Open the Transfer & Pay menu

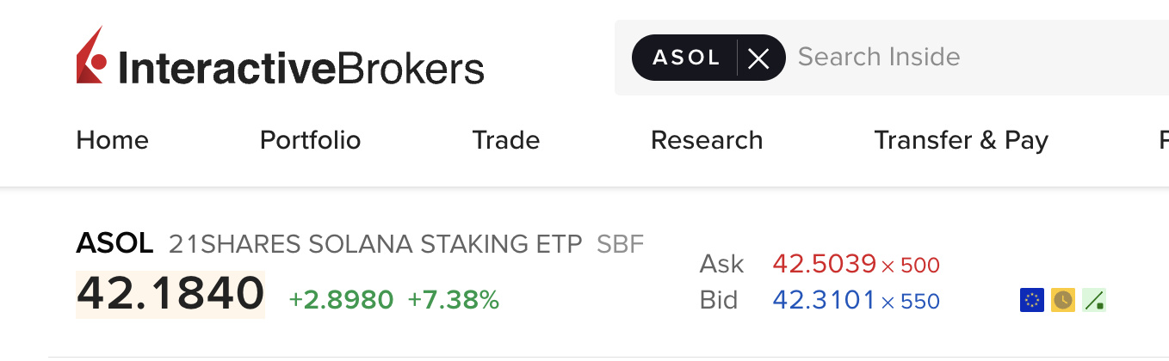[962, 140]
